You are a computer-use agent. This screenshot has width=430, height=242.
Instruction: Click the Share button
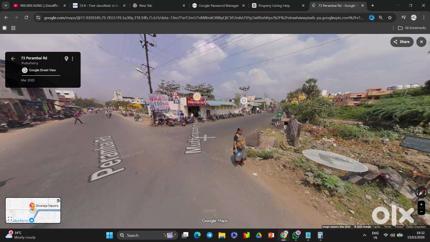pyautogui.click(x=402, y=42)
